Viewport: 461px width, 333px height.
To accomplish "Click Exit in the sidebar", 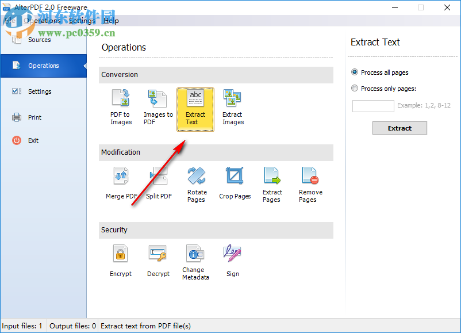I will point(44,140).
